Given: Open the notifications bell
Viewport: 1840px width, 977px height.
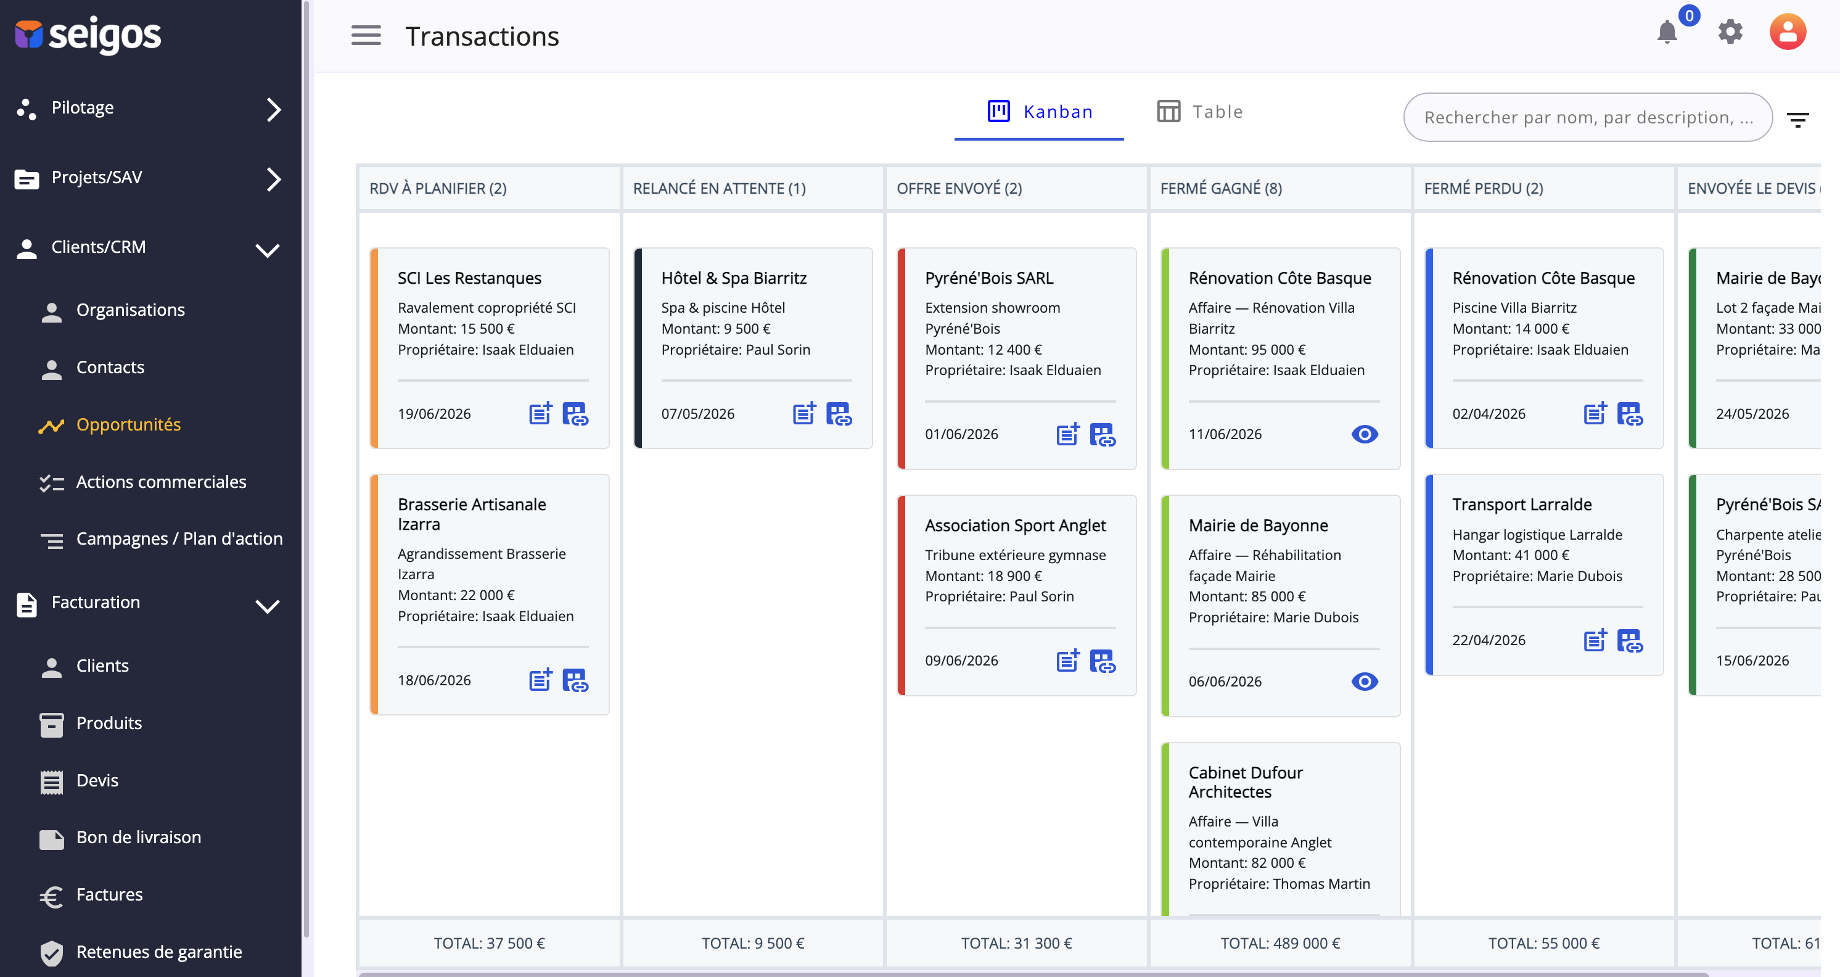Looking at the screenshot, I should coord(1667,33).
